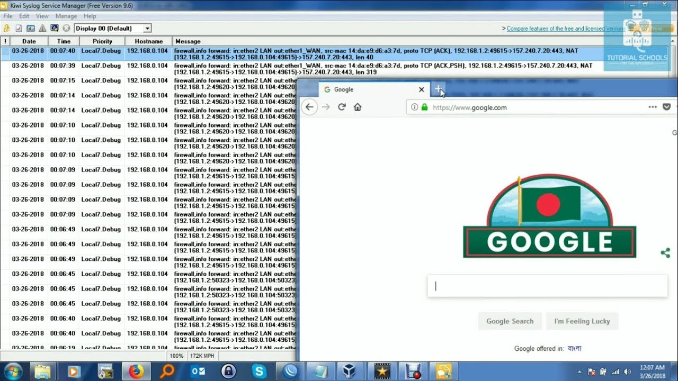Viewport: 678px width, 381px height.
Task: Click the browser forward arrow
Action: (x=326, y=107)
